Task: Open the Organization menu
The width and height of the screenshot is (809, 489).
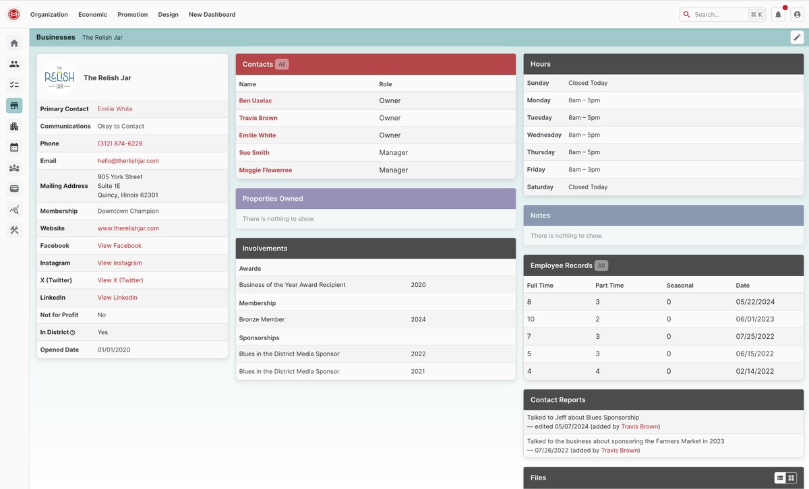Action: [x=49, y=14]
